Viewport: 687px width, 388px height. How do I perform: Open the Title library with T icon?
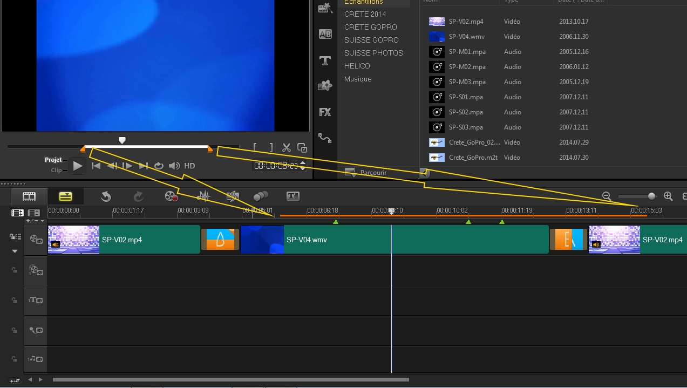(x=325, y=60)
